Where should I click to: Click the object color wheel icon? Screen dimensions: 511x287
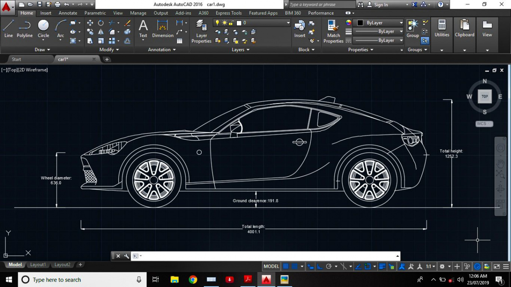[x=348, y=23]
